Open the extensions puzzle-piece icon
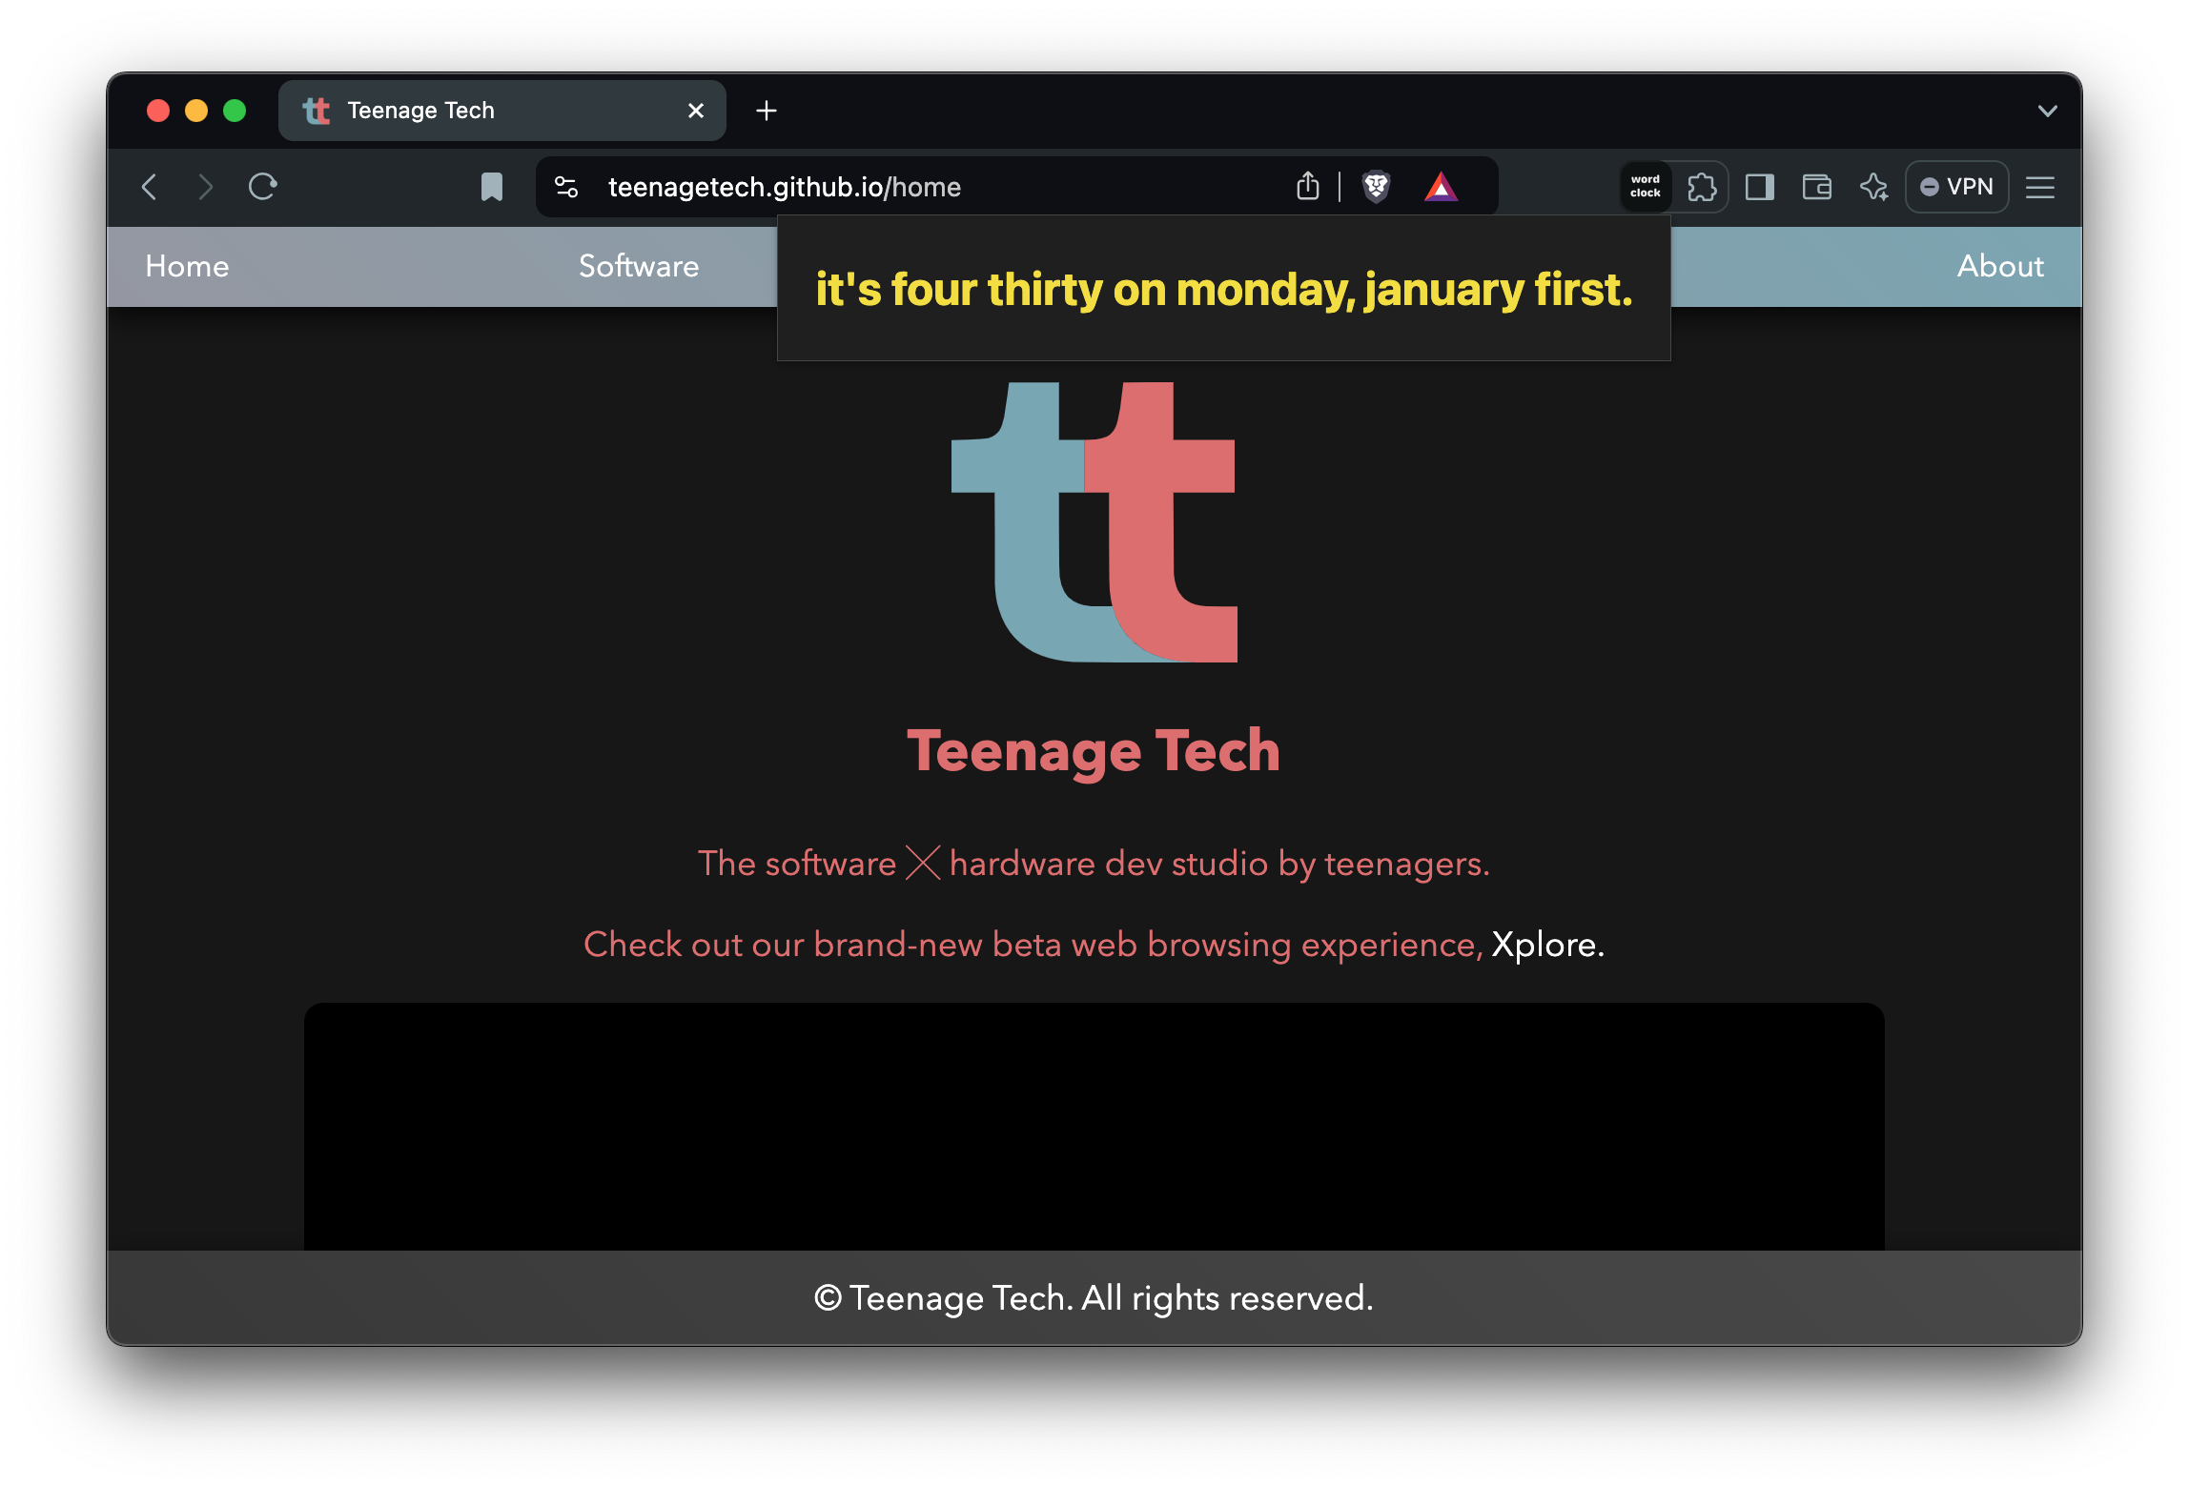This screenshot has height=1487, width=2189. pyautogui.click(x=1702, y=187)
